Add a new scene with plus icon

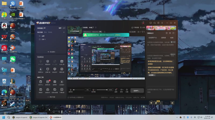click(x=64, y=32)
